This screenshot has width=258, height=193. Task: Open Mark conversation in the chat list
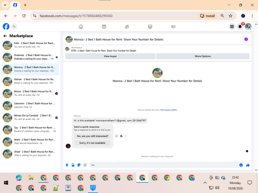coord(30,142)
